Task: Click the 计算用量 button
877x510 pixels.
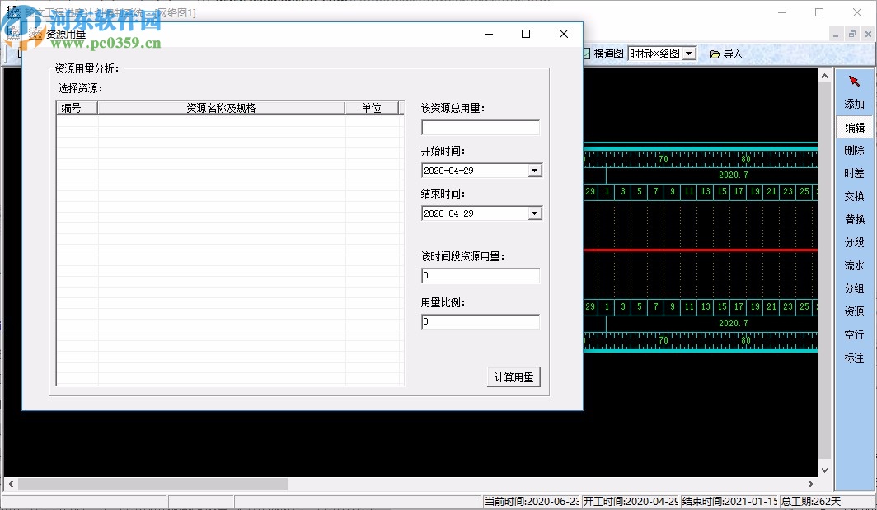Action: (x=514, y=377)
